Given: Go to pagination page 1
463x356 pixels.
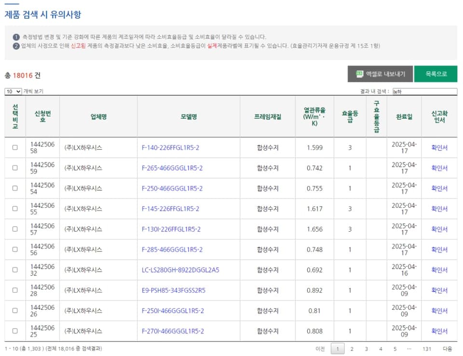Looking at the screenshot, I should (x=338, y=349).
